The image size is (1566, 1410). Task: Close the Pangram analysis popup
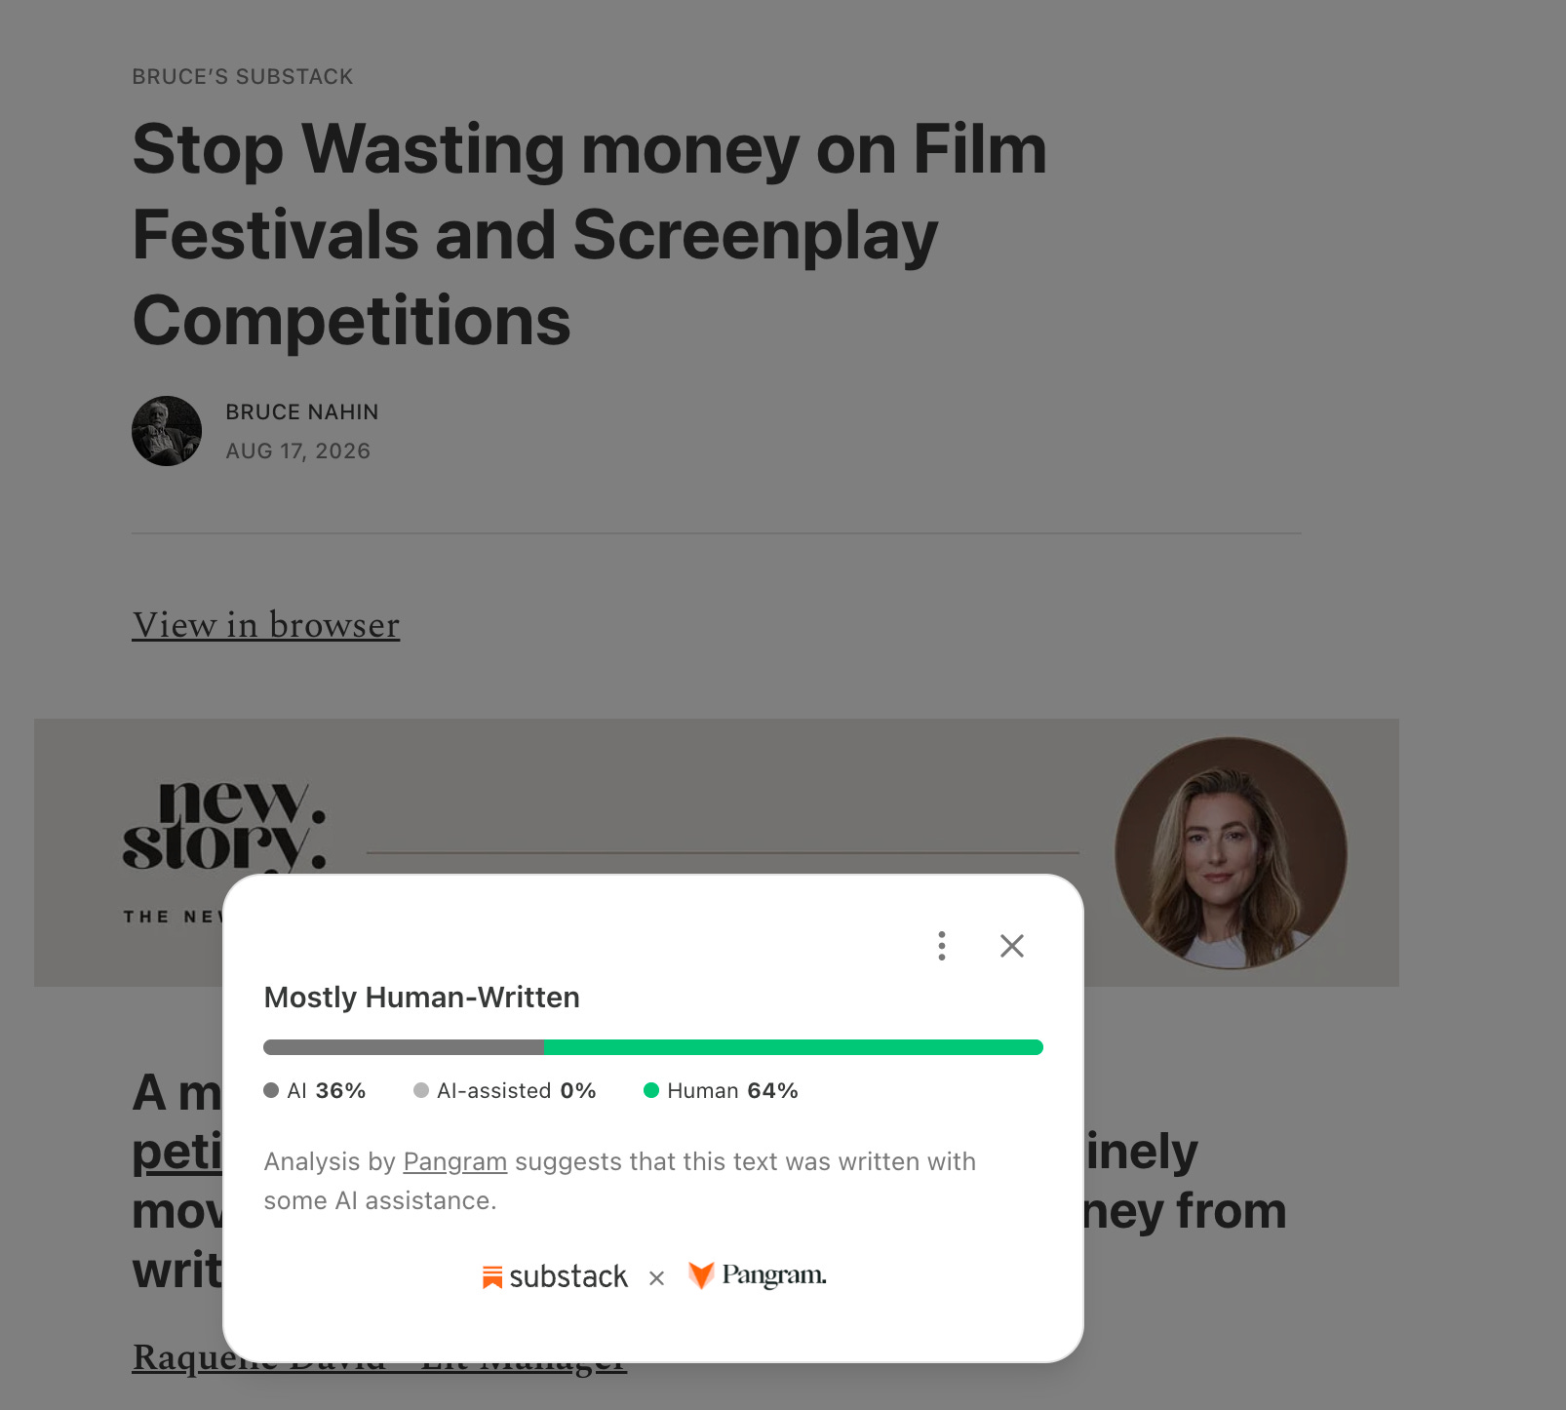coord(1011,946)
